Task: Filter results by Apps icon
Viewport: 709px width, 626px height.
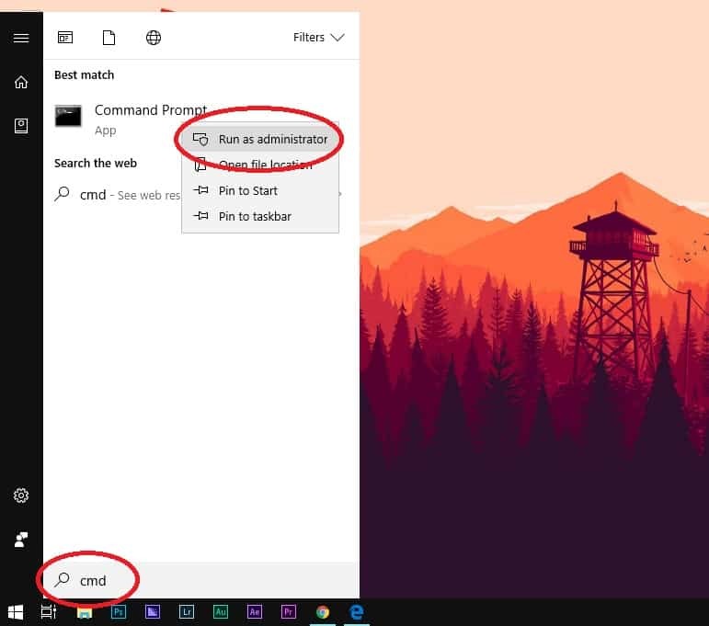Action: [65, 38]
